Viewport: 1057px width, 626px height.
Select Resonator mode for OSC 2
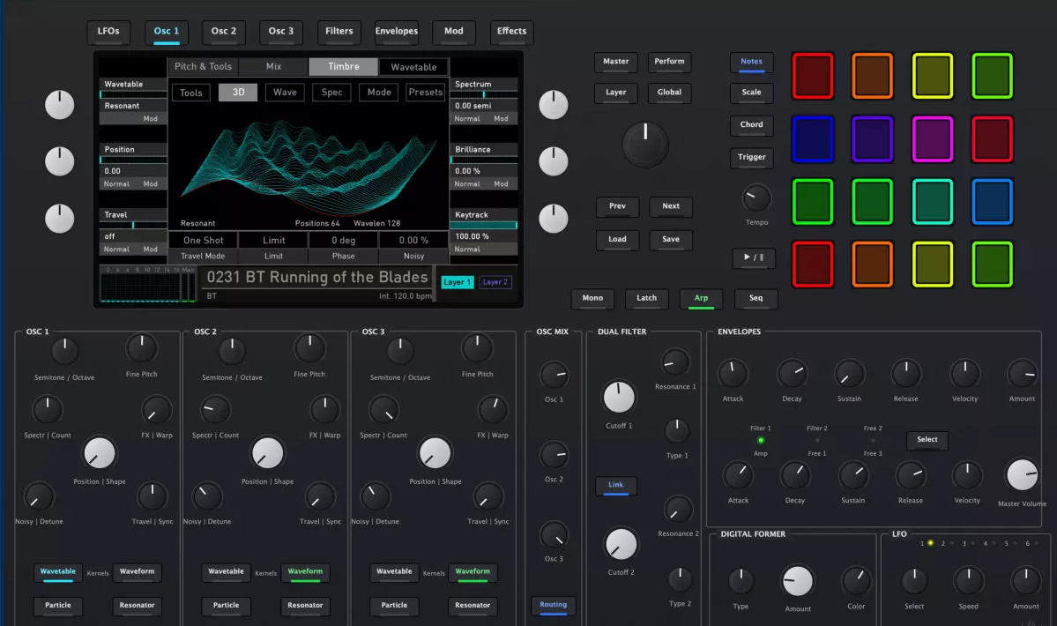pos(305,606)
